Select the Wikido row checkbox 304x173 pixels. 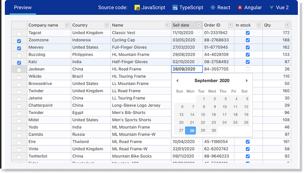[19, 77]
